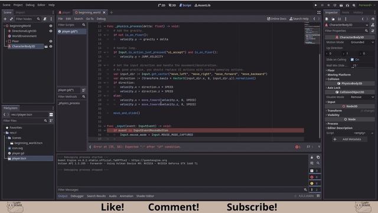Viewport: 378px width, 213px height.
Task: Run current scene with the clapperboard icon
Action: pyautogui.click(x=341, y=5)
